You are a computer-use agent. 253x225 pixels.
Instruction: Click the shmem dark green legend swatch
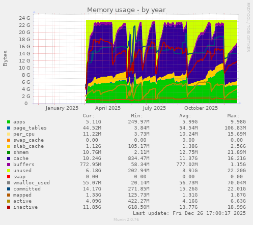point(9,152)
